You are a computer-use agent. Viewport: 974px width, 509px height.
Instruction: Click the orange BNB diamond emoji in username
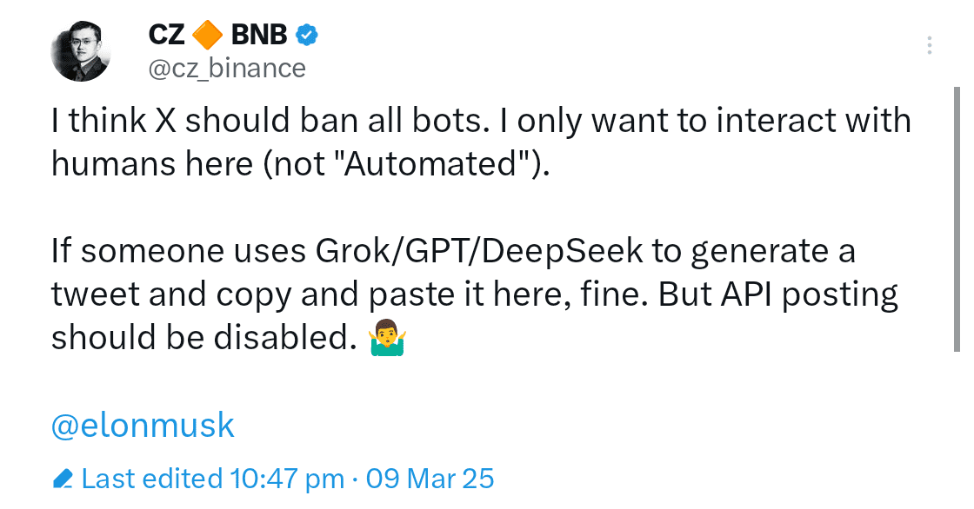coord(206,35)
